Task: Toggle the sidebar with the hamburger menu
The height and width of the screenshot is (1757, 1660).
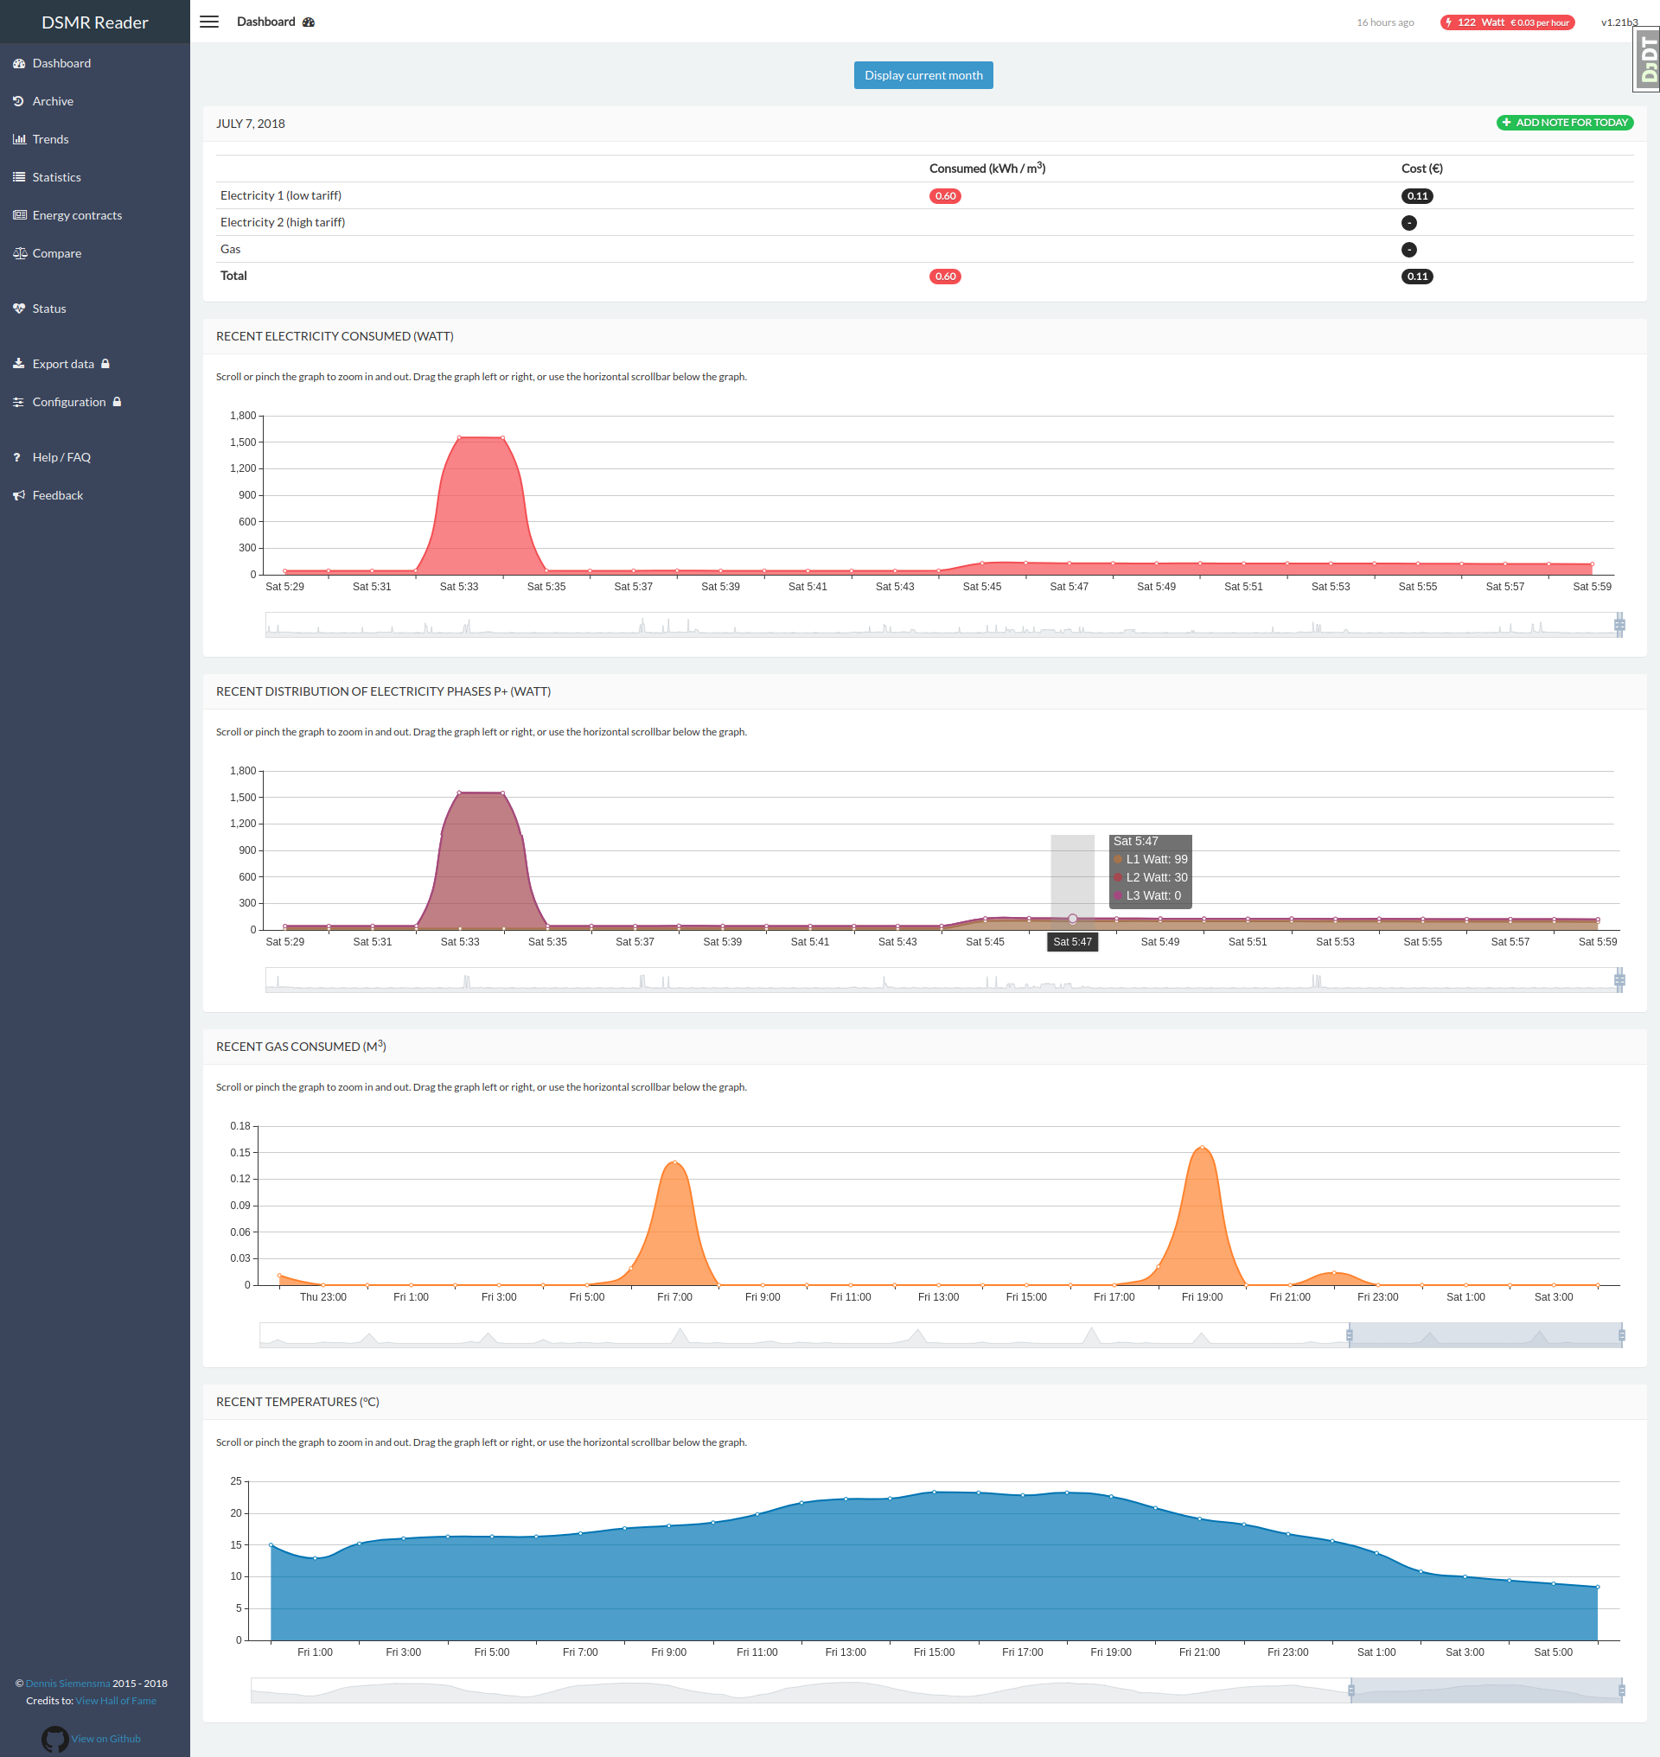Action: [209, 22]
